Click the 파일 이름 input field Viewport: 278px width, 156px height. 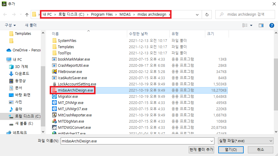(137, 141)
